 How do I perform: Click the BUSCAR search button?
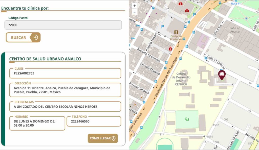pos(23,37)
